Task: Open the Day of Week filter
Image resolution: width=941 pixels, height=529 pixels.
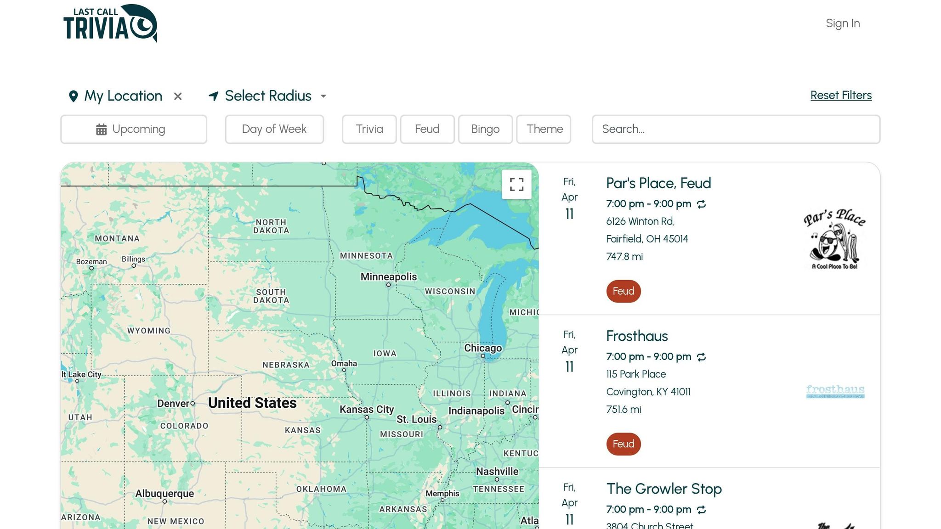Action: [x=274, y=129]
